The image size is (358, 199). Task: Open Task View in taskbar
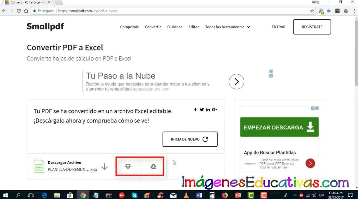point(31,195)
